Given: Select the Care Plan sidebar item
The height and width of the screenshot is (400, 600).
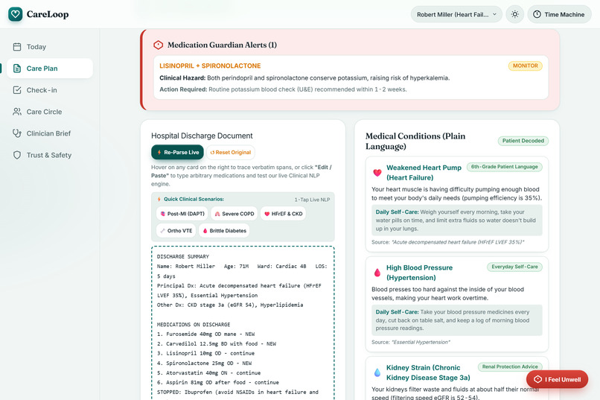Looking at the screenshot, I should [50, 69].
